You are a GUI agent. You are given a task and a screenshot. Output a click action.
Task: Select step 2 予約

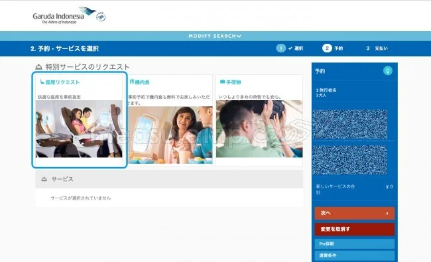point(333,48)
